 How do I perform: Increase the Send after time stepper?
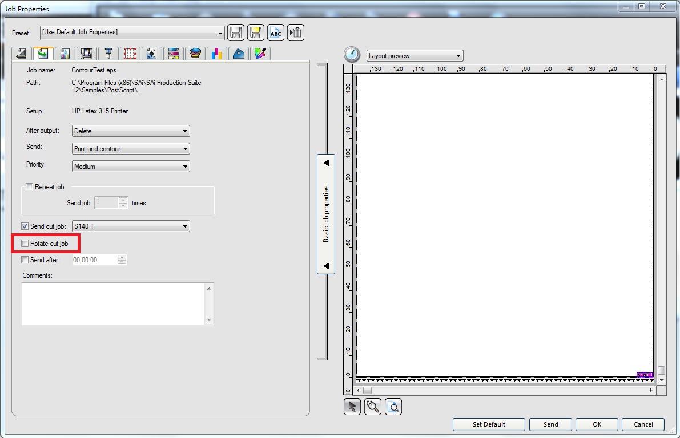pyautogui.click(x=122, y=257)
